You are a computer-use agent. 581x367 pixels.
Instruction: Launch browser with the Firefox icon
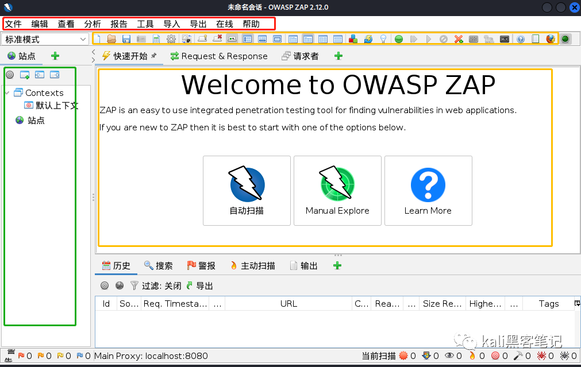(550, 39)
